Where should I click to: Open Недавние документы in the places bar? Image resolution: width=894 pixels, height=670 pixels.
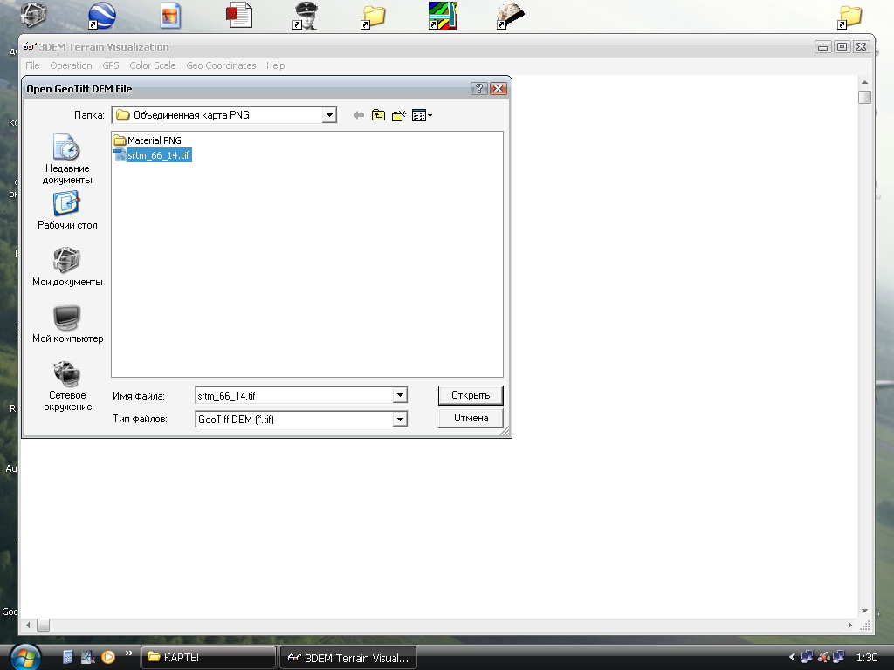67,159
